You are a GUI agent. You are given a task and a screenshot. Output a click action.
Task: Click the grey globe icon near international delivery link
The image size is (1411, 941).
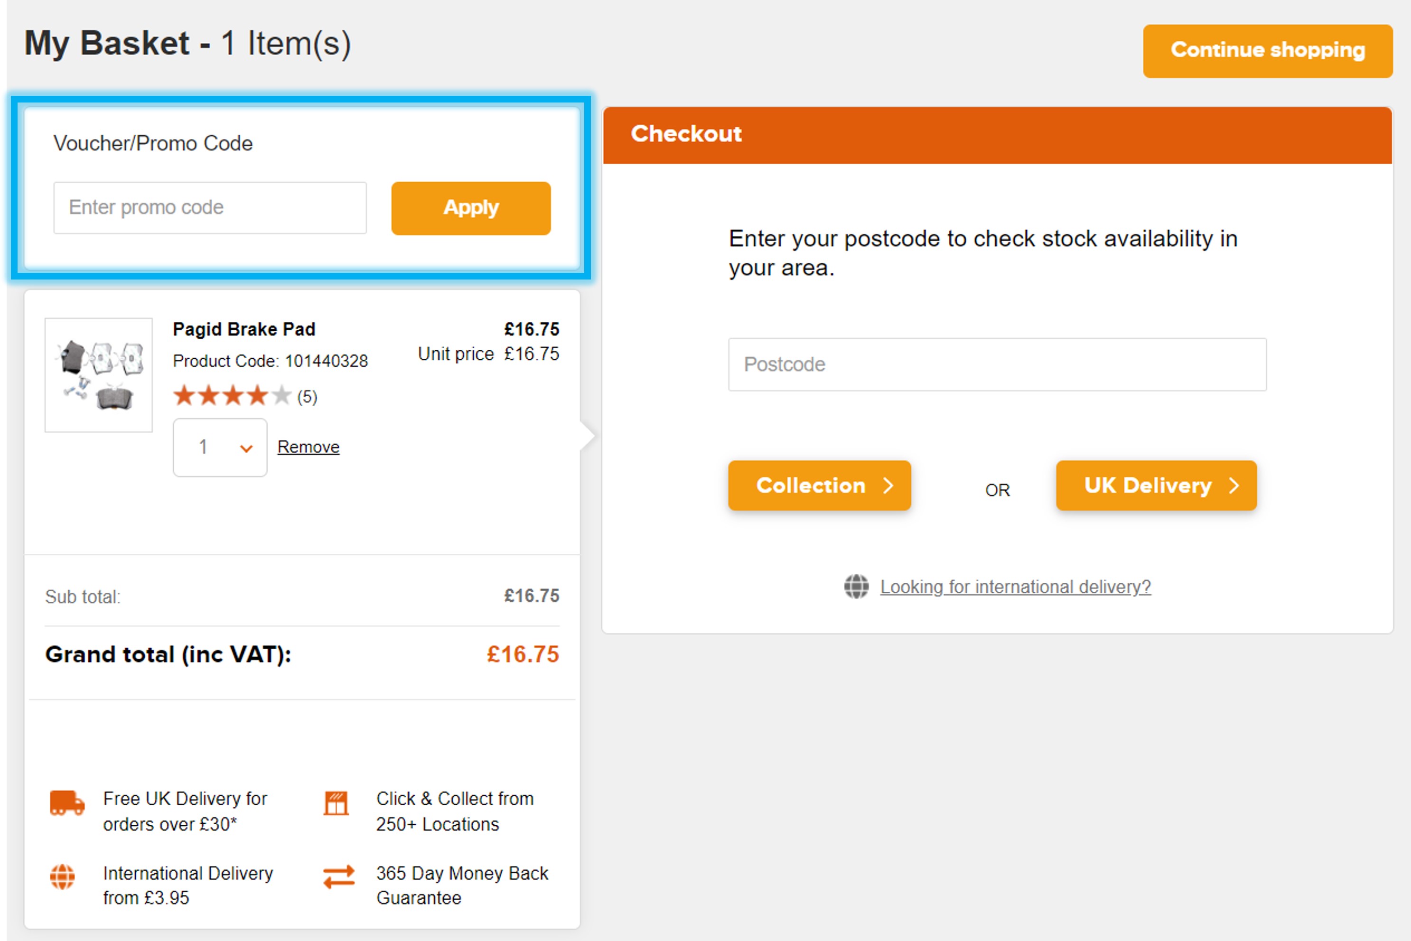click(856, 587)
